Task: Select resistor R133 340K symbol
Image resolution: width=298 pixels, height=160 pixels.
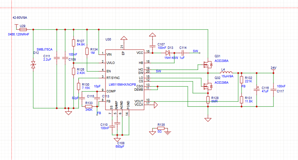Action: click(89, 106)
